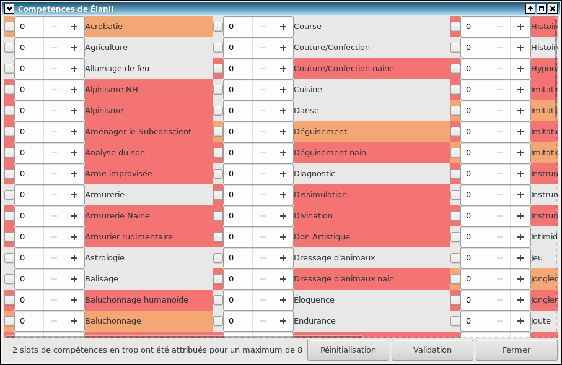This screenshot has height=365, width=562.
Task: Click the Armurerie value field
Action: click(x=31, y=195)
